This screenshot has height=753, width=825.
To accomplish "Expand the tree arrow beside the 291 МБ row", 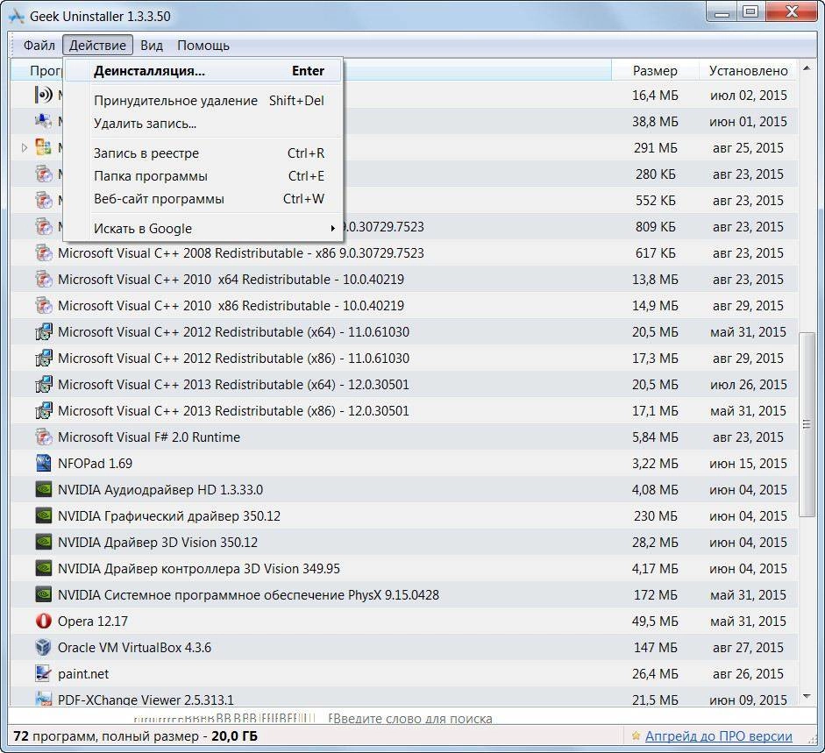I will tap(25, 148).
